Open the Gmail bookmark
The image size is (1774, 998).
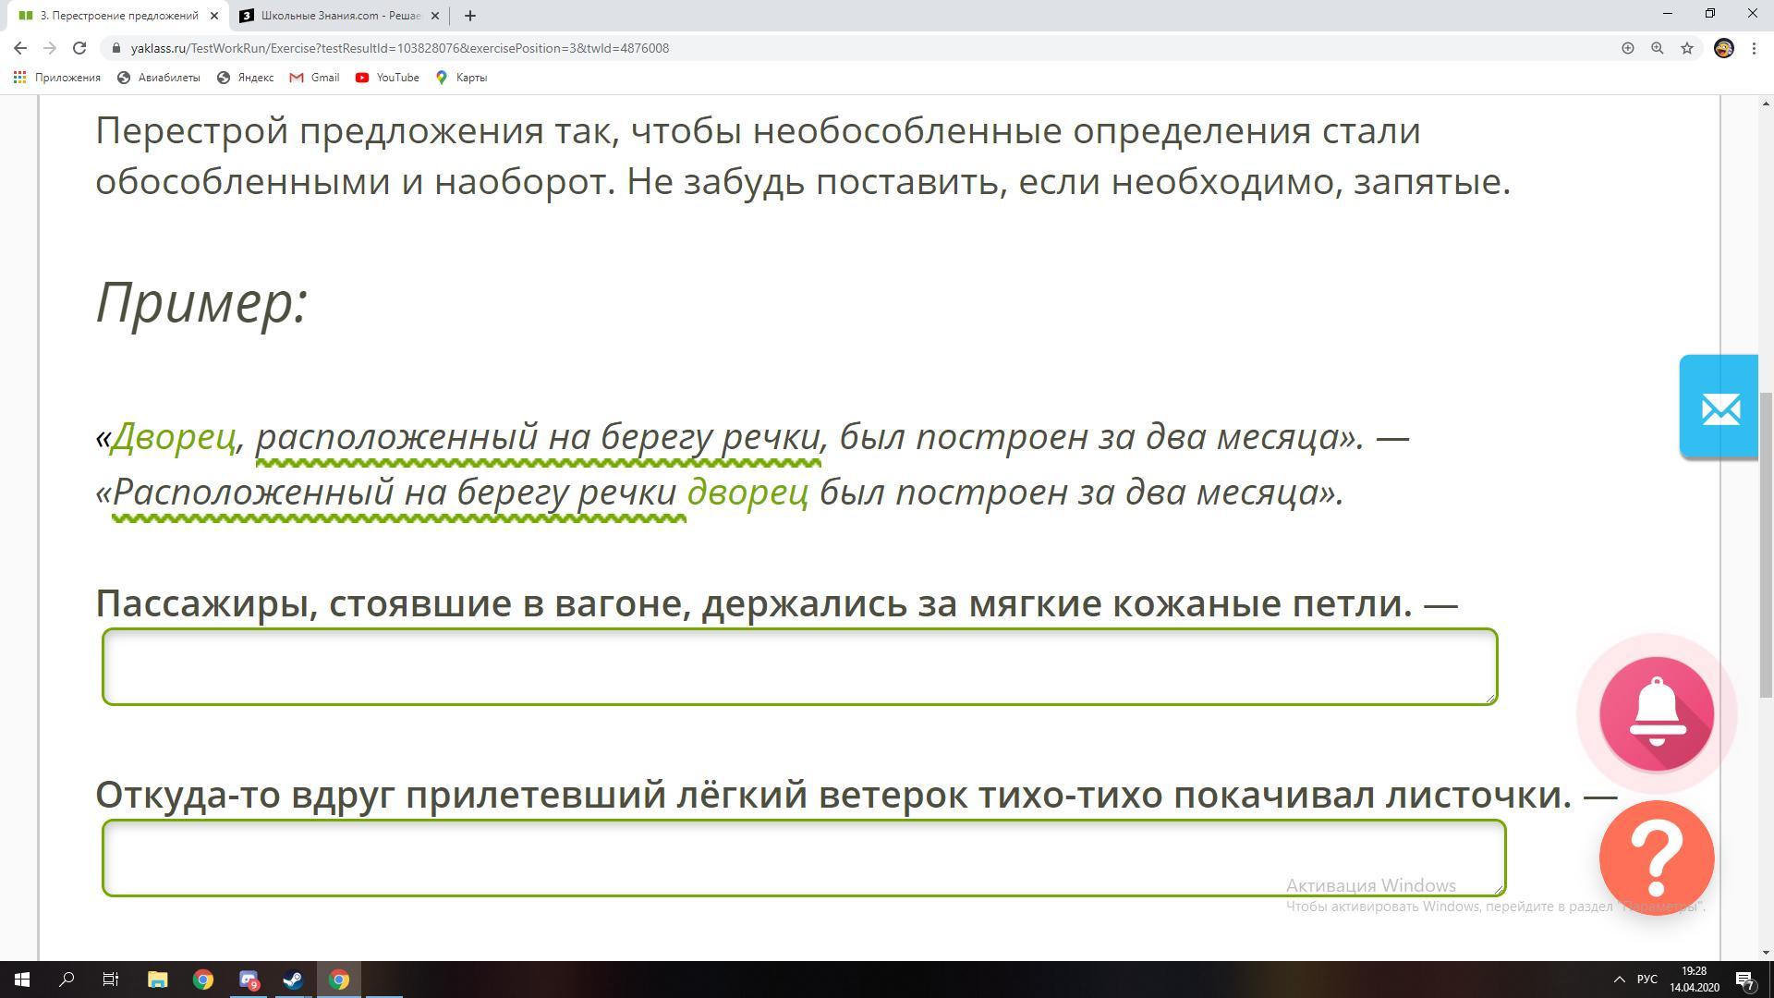point(314,78)
